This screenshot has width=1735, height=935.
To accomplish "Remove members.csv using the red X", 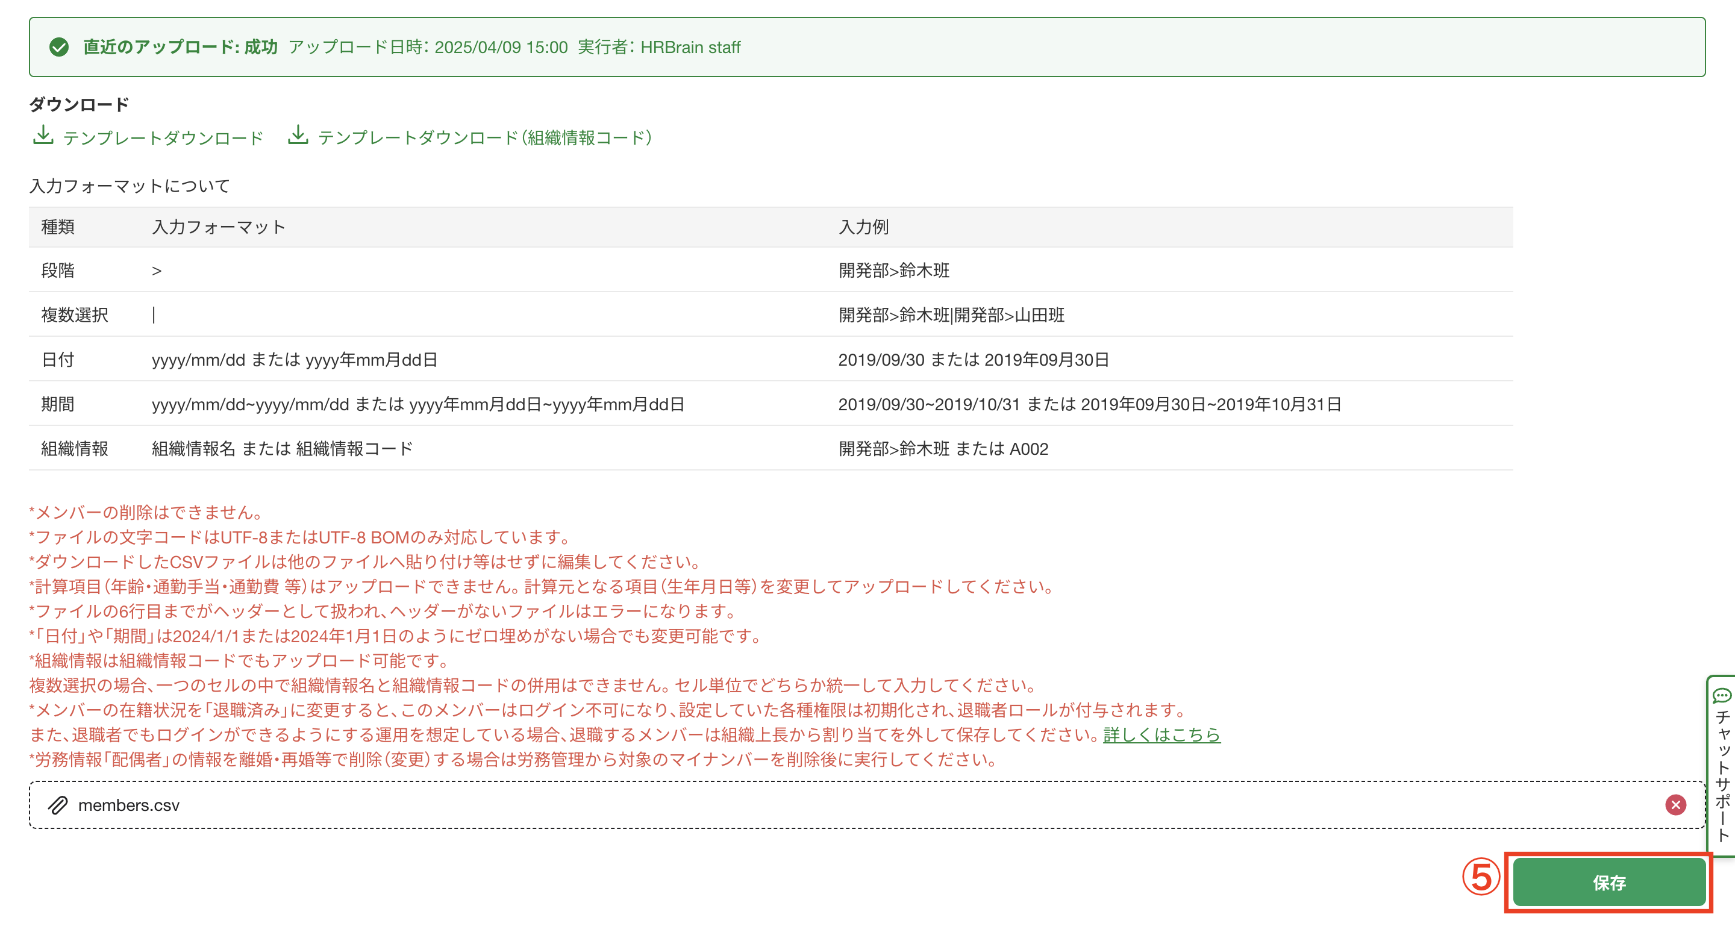I will [1675, 805].
